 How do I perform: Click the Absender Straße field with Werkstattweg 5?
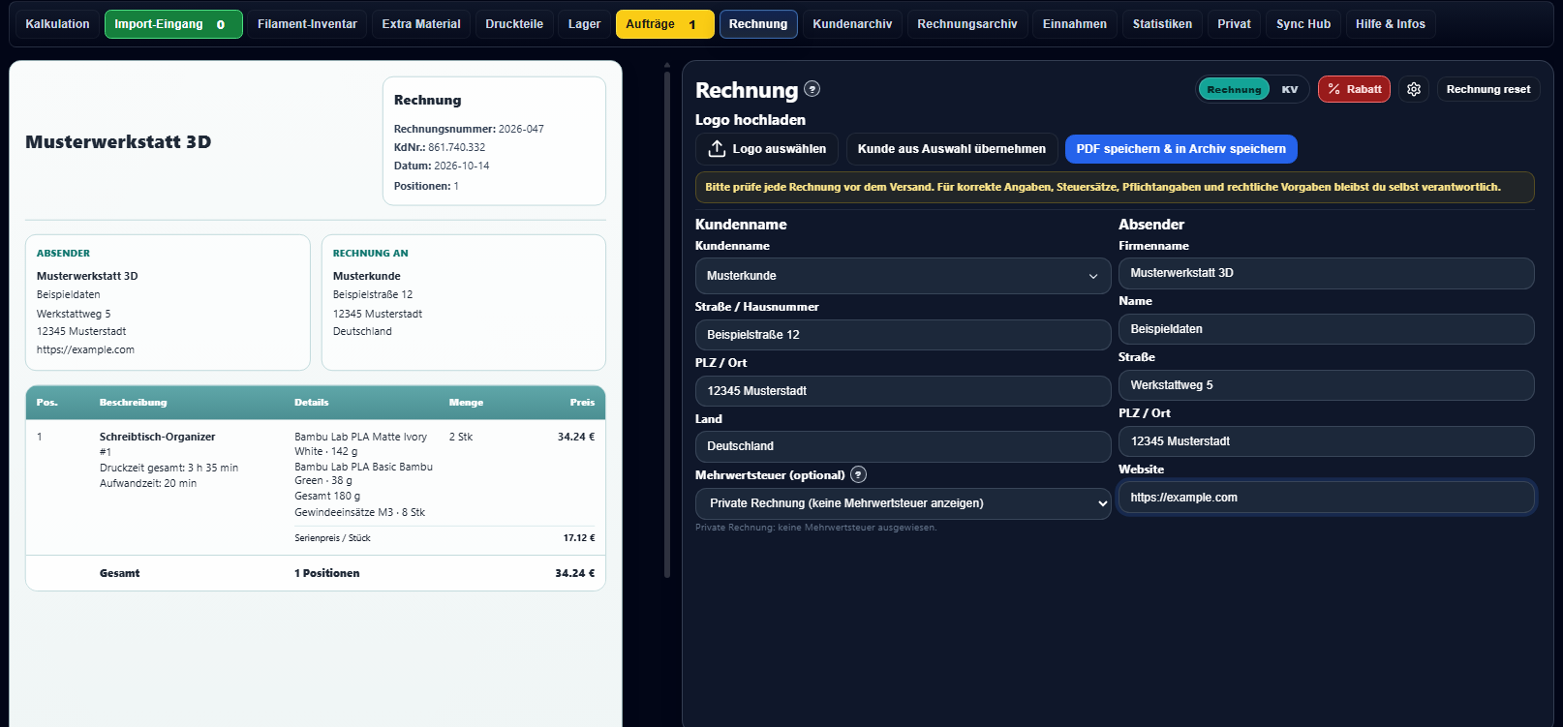(x=1327, y=385)
